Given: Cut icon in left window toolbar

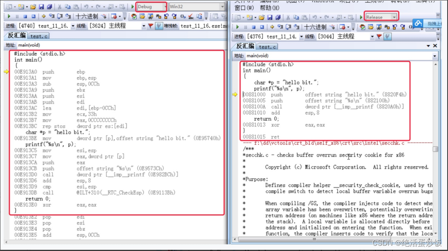Looking at the screenshot, I should point(59,6).
